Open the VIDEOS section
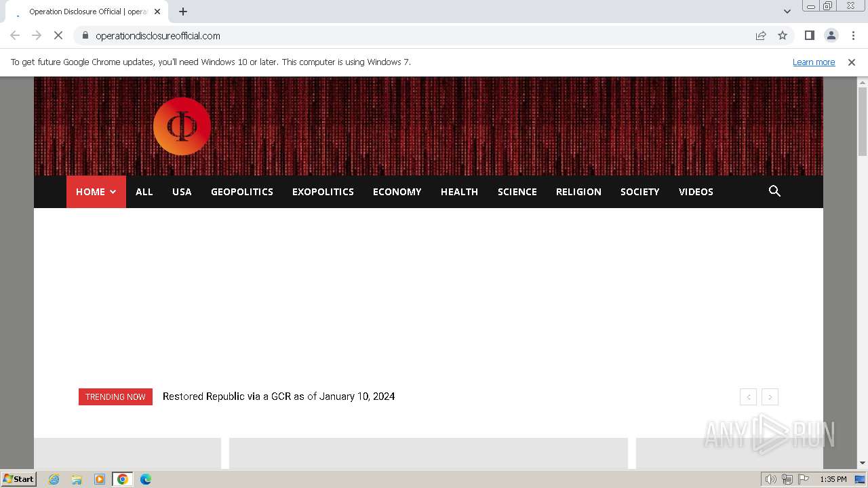The height and width of the screenshot is (488, 868). 696,192
